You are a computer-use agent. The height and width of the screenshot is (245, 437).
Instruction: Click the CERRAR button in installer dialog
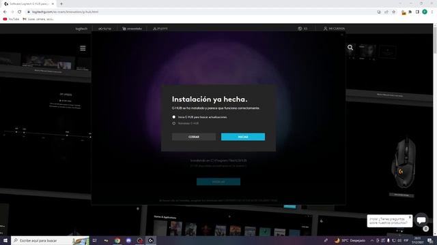click(194, 137)
